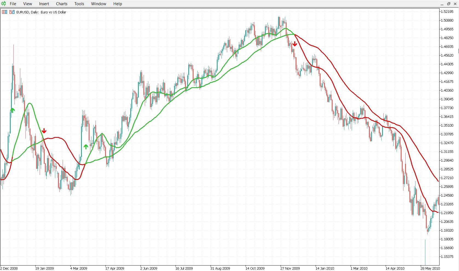Click the 27 Nov 2009 date label
Image resolution: width=459 pixels, height=271 pixels.
290,268
